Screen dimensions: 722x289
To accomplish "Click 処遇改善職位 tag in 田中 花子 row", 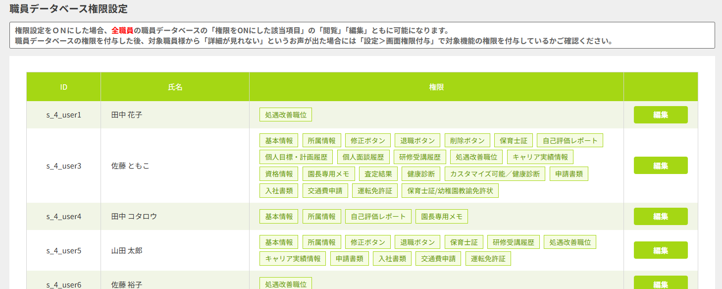I will click(x=286, y=115).
